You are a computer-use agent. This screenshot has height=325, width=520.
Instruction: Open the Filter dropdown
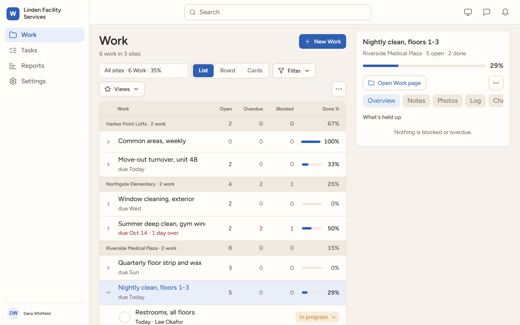[294, 71]
